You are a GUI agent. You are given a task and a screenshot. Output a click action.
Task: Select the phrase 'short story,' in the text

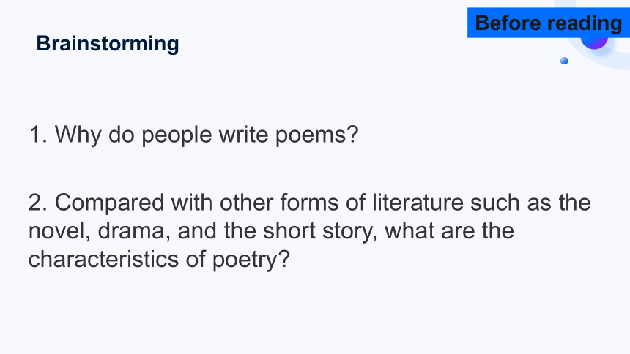(x=320, y=232)
